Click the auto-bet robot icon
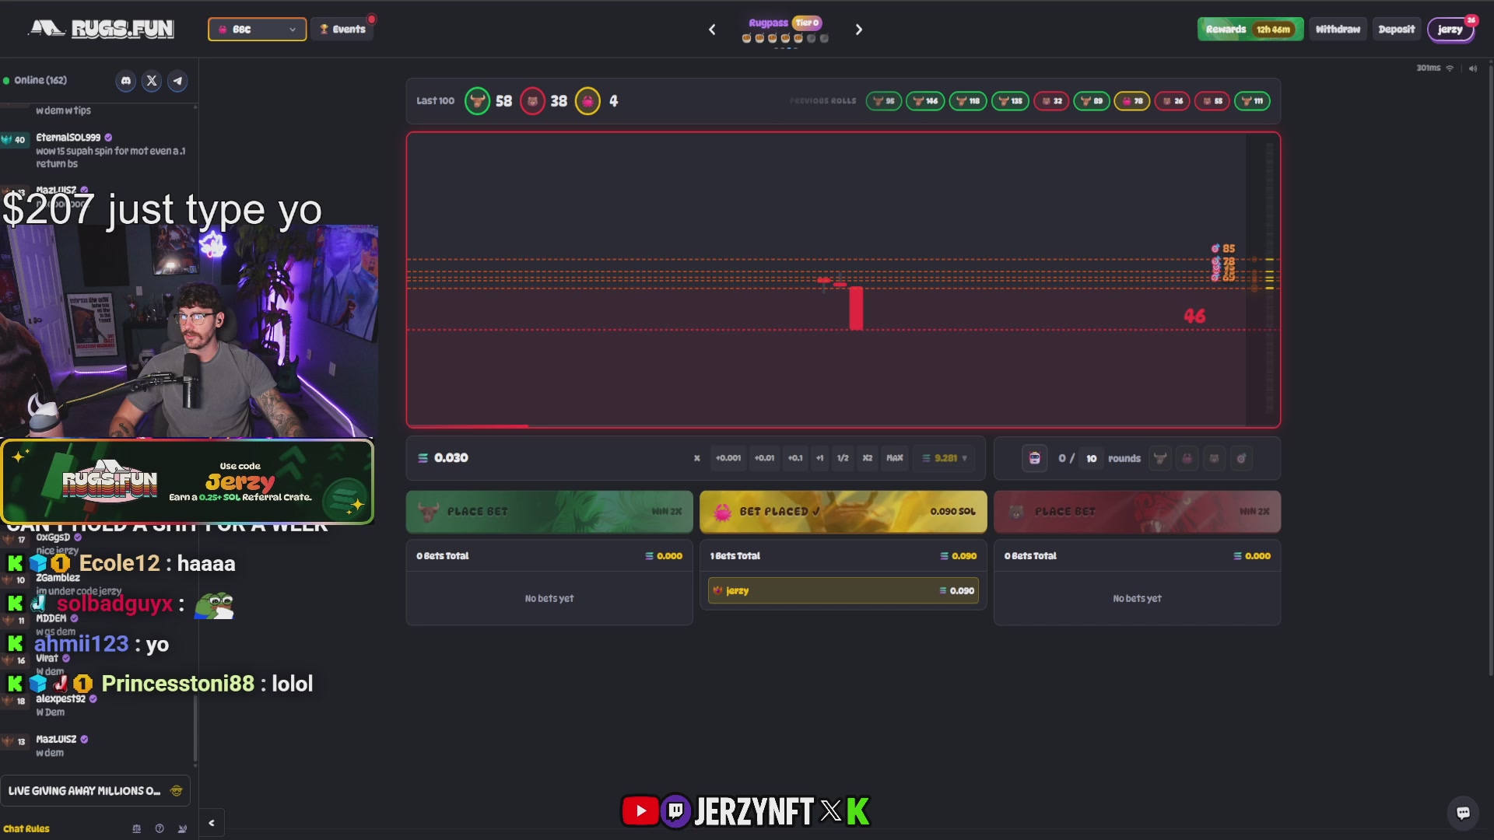The height and width of the screenshot is (840, 1494). tap(1034, 458)
